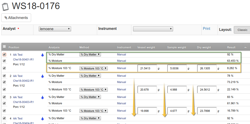
Task: Click the Print link
Action: [x=206, y=29]
